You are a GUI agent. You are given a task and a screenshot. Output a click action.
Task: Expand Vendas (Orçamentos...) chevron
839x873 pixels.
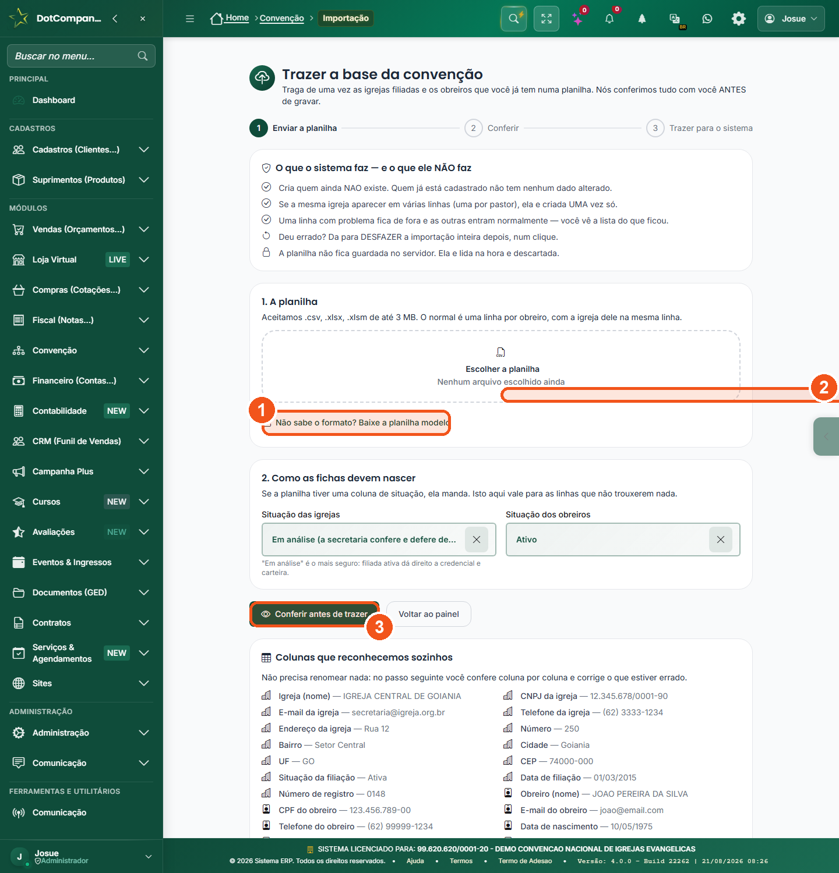pos(144,229)
